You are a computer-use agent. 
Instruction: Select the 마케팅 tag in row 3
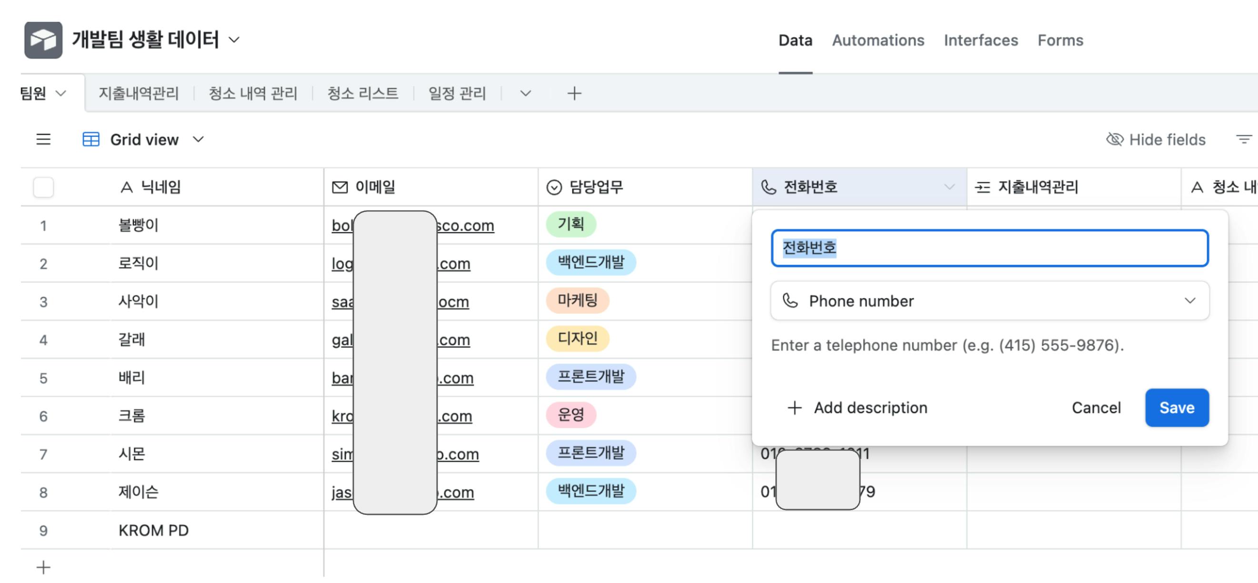pyautogui.click(x=578, y=301)
